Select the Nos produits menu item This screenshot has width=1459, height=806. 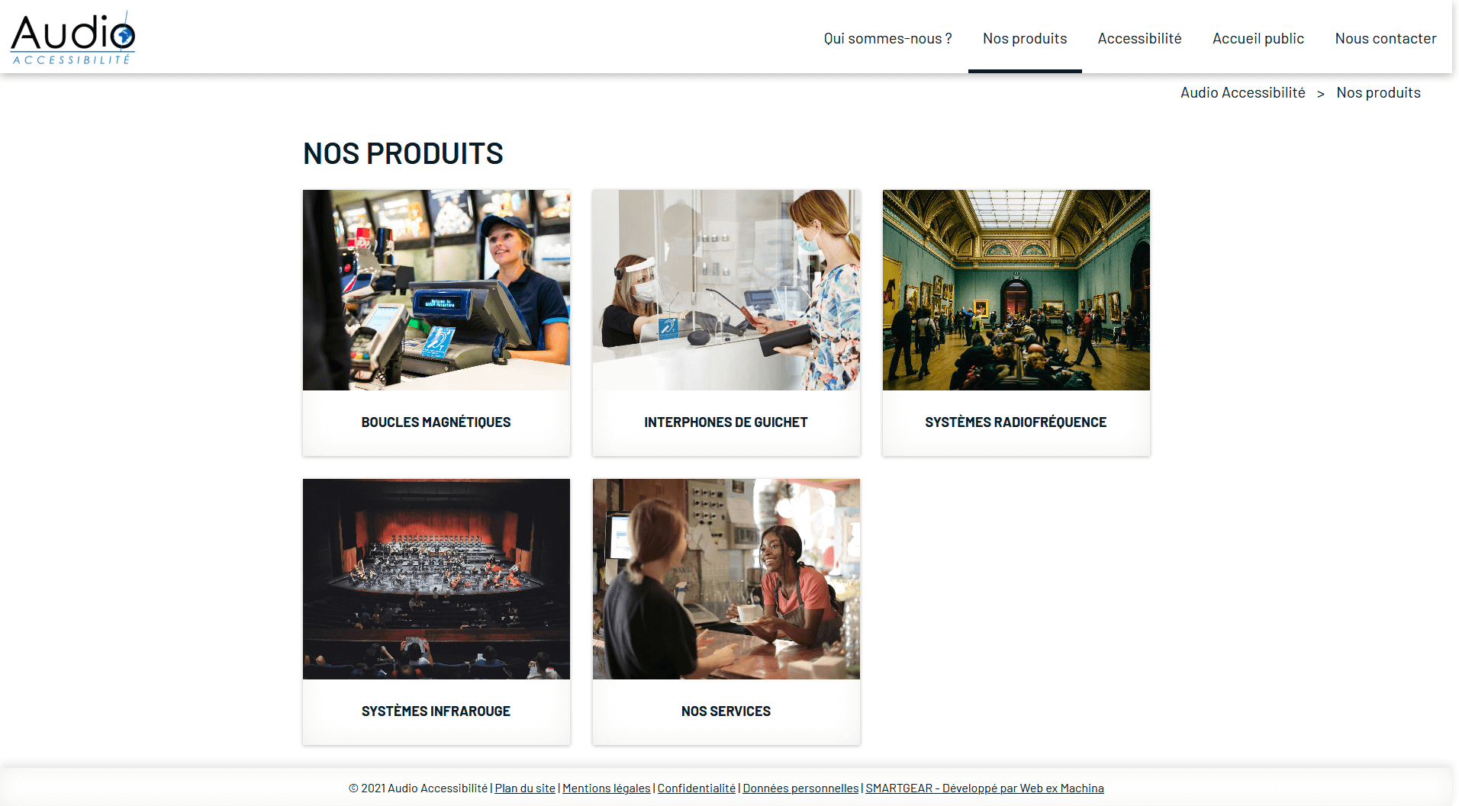1025,38
